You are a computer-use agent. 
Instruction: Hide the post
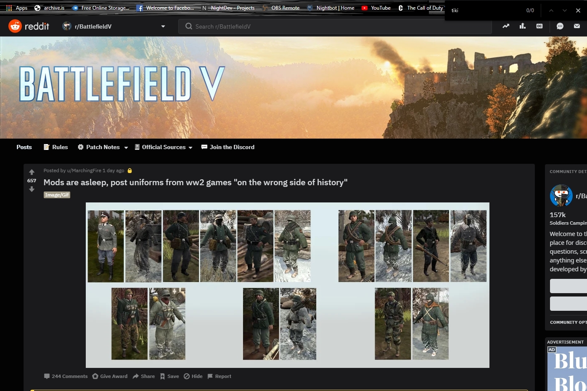coord(193,376)
